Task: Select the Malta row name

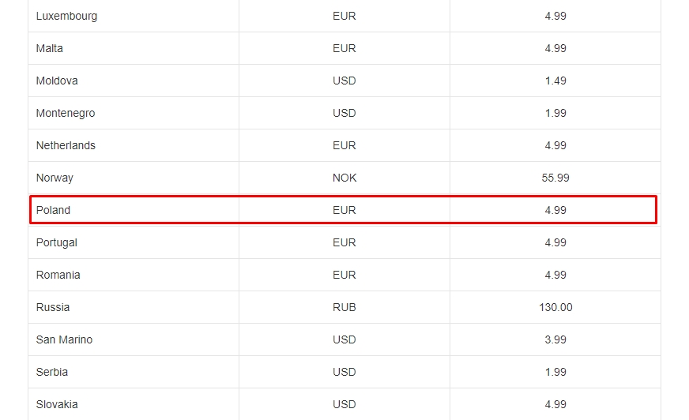Action: (x=50, y=48)
